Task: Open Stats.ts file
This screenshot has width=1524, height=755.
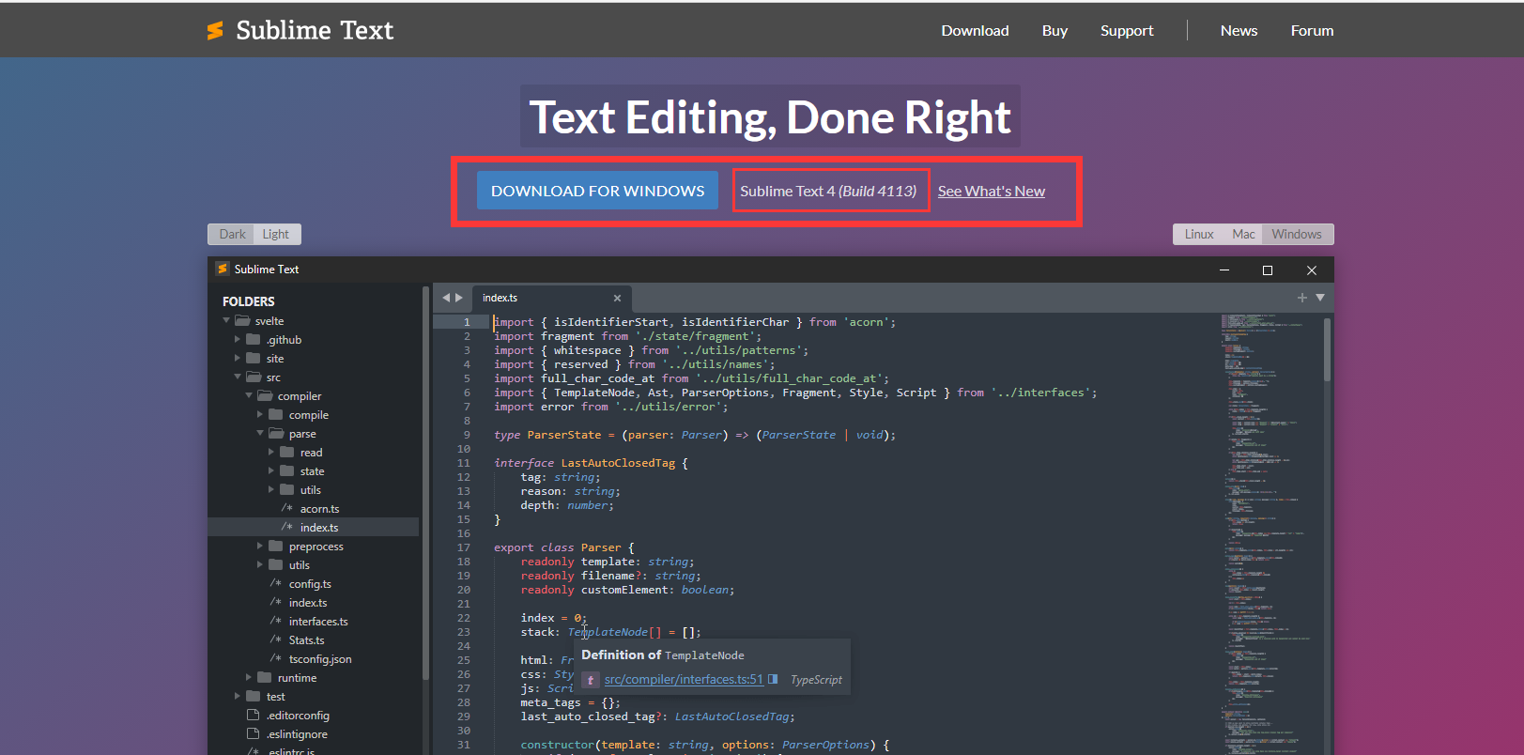Action: (x=306, y=640)
